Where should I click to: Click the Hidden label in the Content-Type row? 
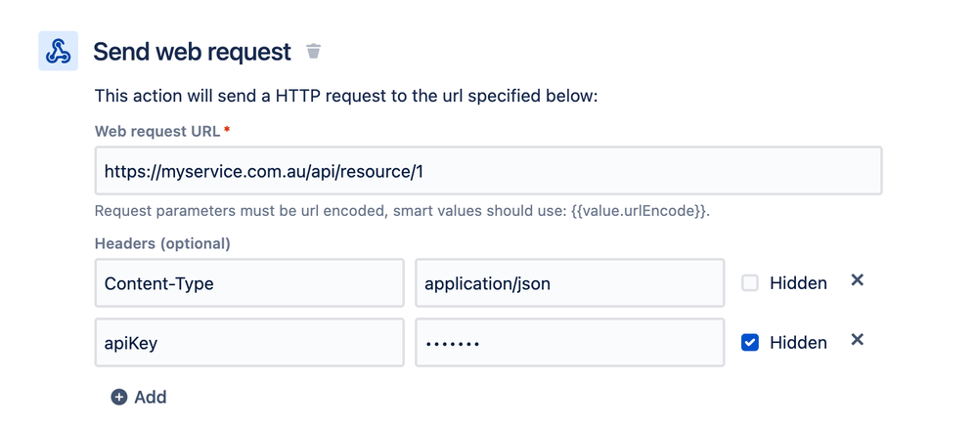(x=798, y=283)
